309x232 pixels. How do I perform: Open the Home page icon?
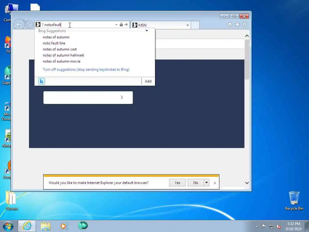(230, 24)
